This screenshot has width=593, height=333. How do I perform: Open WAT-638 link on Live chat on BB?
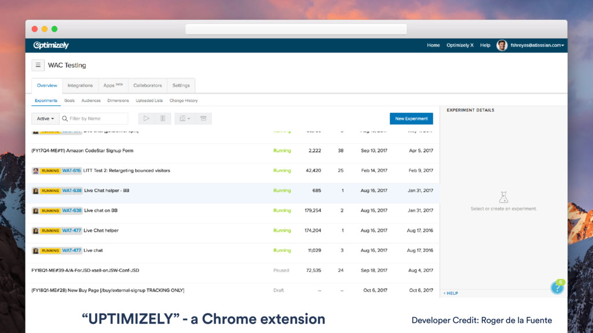(x=72, y=210)
